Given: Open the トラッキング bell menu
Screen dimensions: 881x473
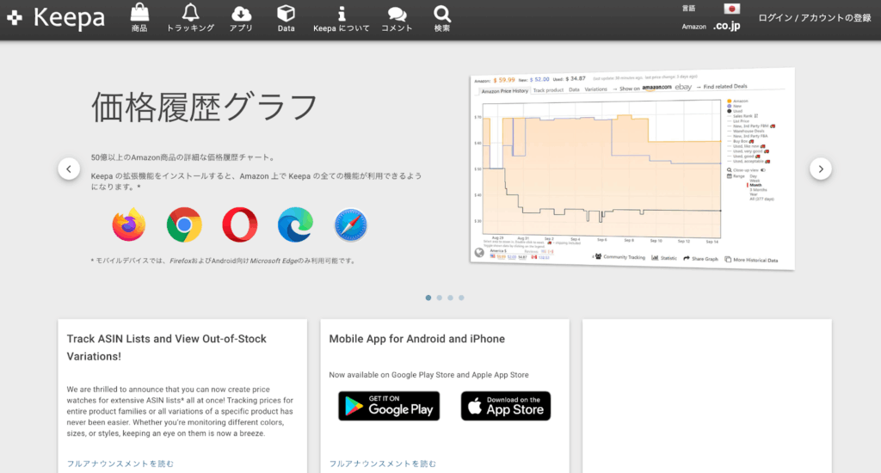Looking at the screenshot, I should (190, 18).
